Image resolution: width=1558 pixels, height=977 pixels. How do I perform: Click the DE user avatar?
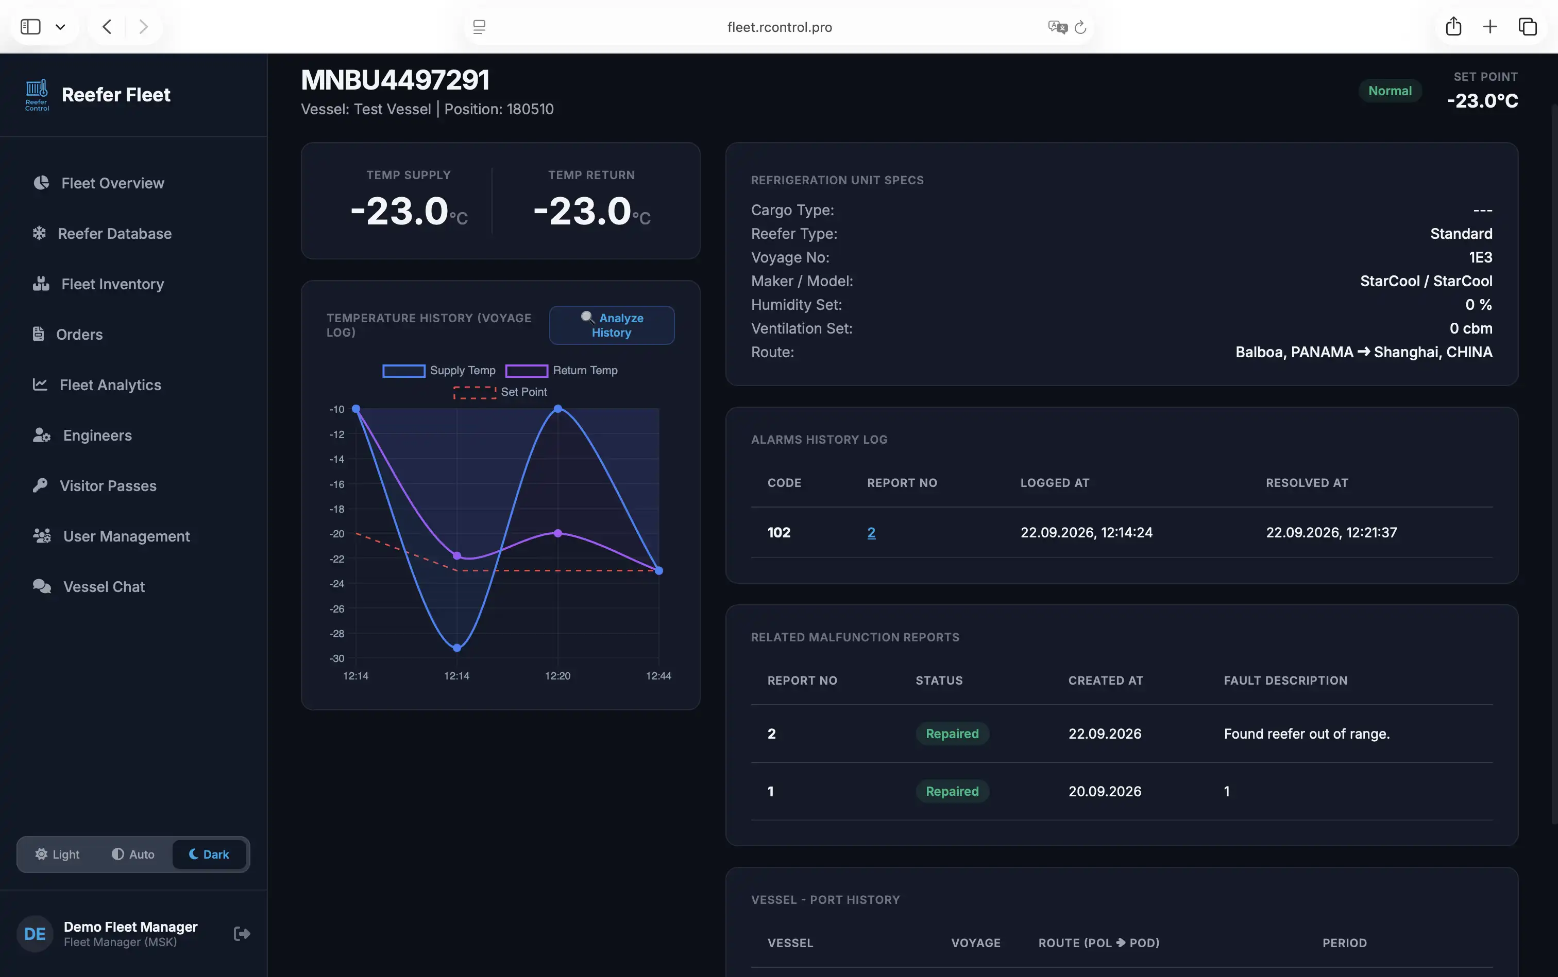pos(35,934)
